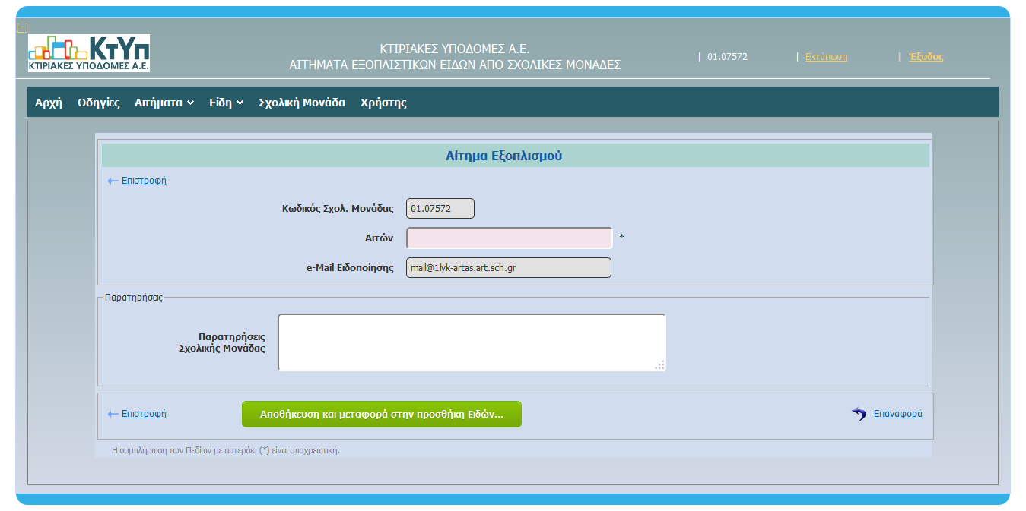Screen dimensions: 1026x511
Task: Click the Κωδικός Σχολ. Μονάδας label
Action: click(x=338, y=208)
